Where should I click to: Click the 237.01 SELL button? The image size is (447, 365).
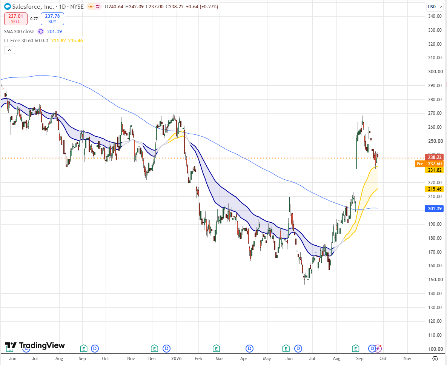(x=16, y=19)
